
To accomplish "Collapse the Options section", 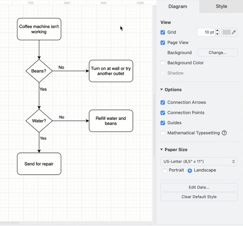I will 161,90.
